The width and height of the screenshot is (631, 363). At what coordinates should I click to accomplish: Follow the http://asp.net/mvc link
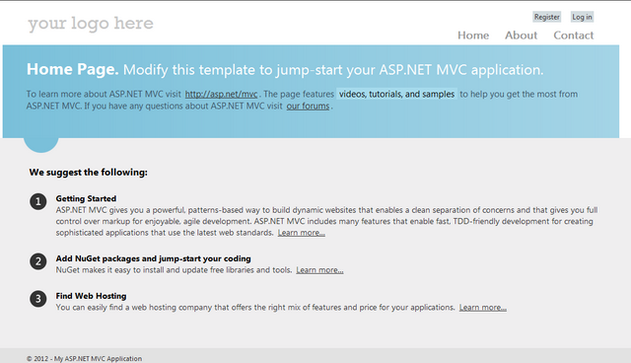click(221, 94)
